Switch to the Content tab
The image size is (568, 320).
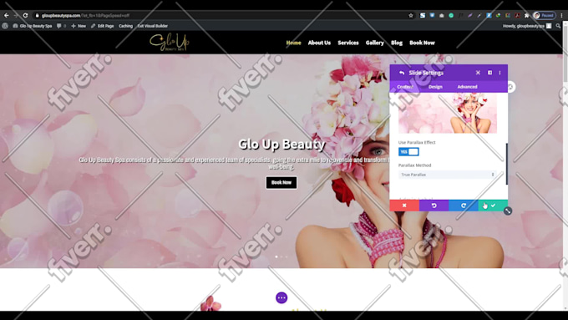click(x=405, y=87)
